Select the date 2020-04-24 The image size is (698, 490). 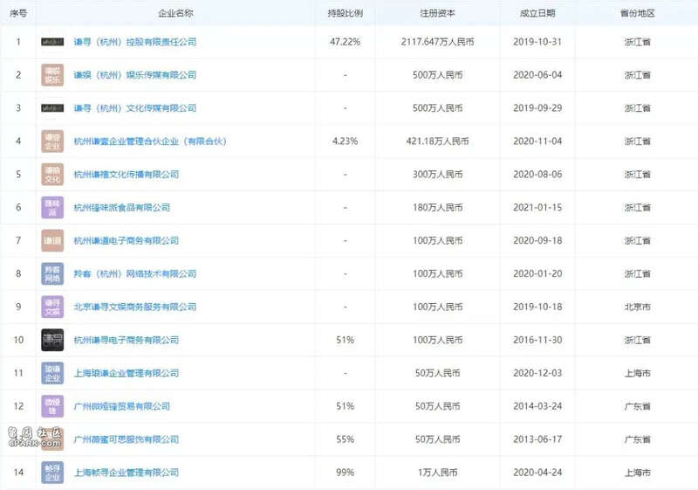click(537, 473)
